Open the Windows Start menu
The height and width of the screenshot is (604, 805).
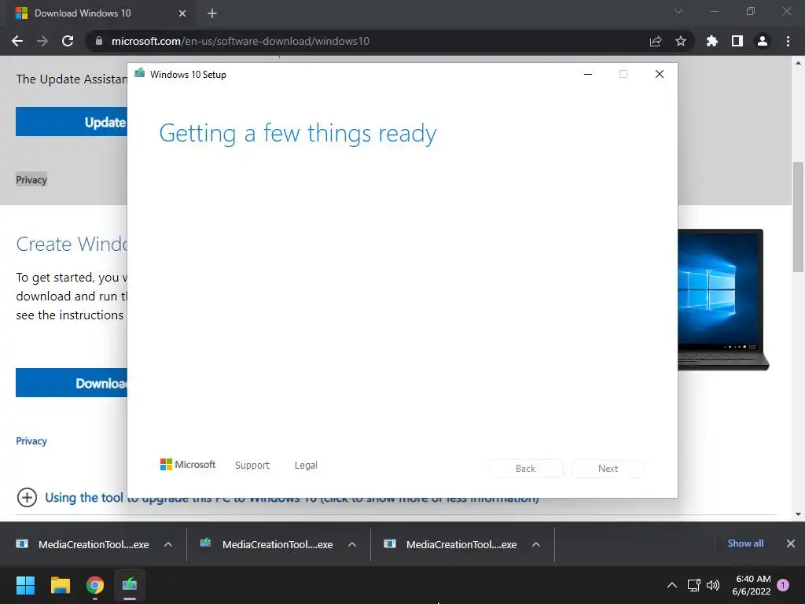[25, 585]
